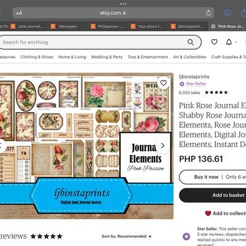Click Search for anything field
This screenshot has width=246, height=246.
[x=93, y=42]
